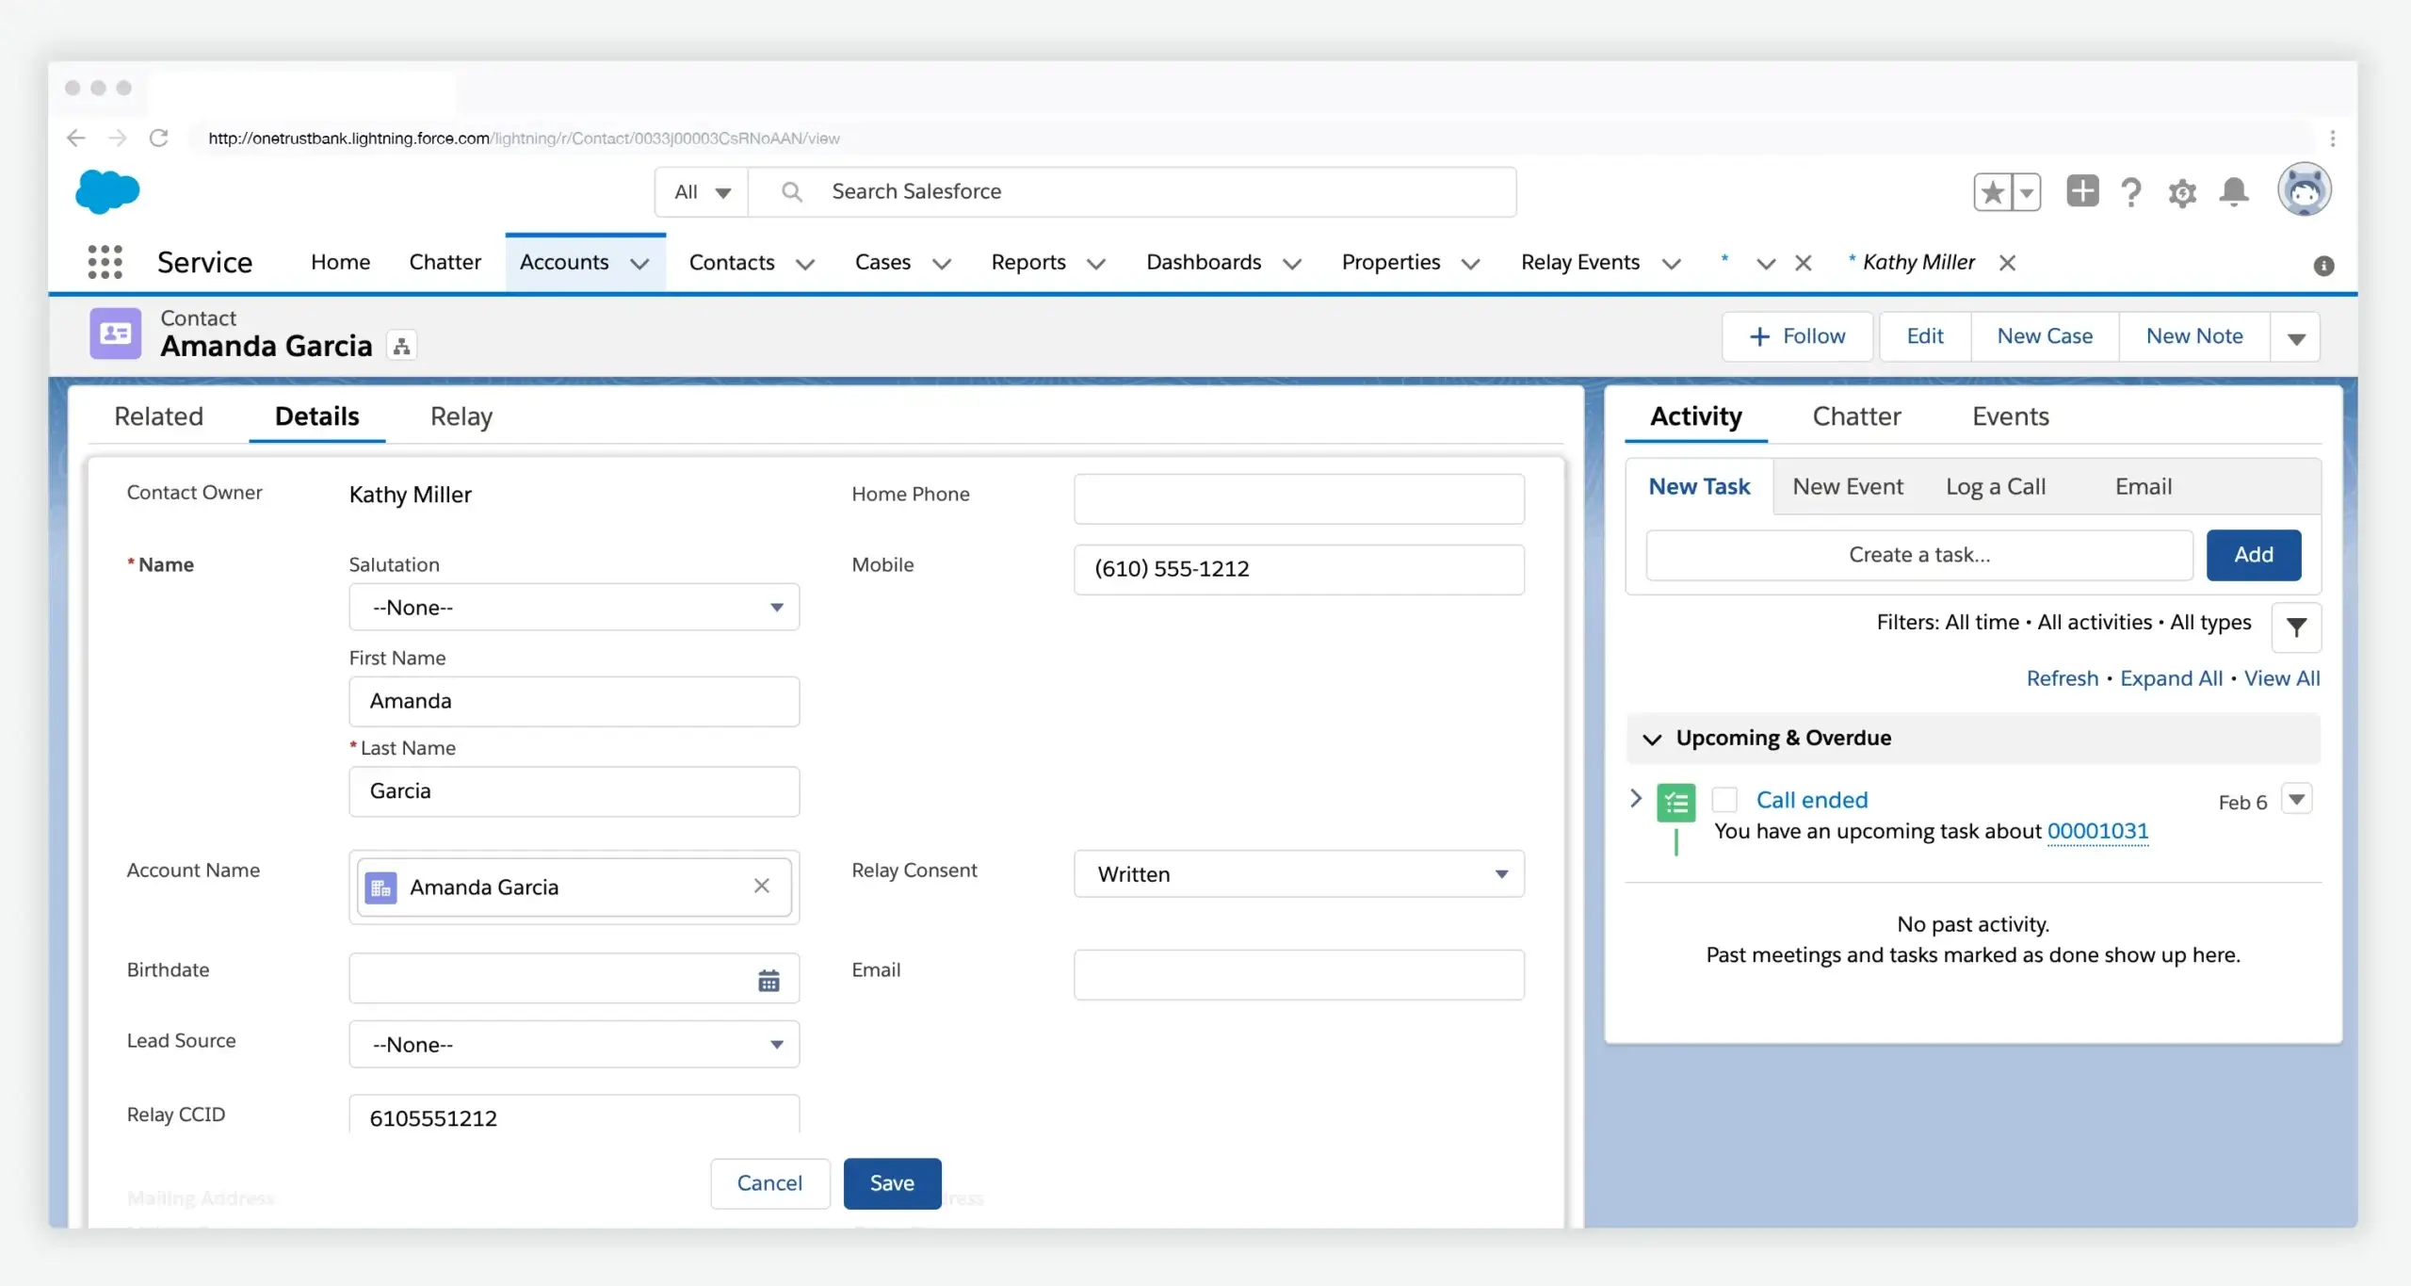Open the Lead Source dropdown
The height and width of the screenshot is (1286, 2411).
(574, 1045)
